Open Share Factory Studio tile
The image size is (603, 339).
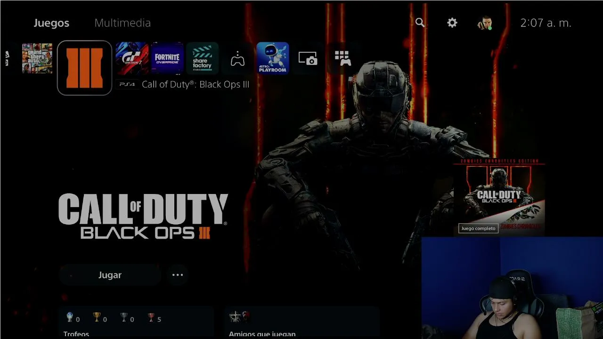(x=203, y=58)
